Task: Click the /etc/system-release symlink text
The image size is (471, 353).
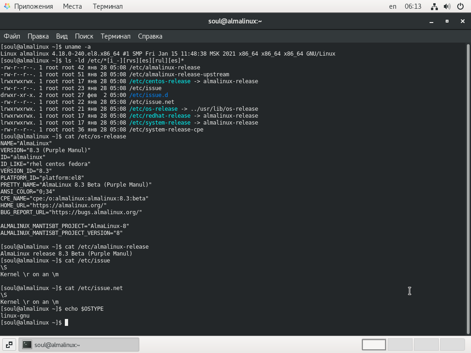Action: point(160,123)
